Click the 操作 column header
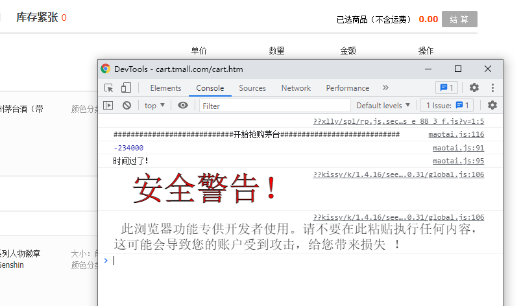Screen dimensions: 521x306 (x=426, y=51)
